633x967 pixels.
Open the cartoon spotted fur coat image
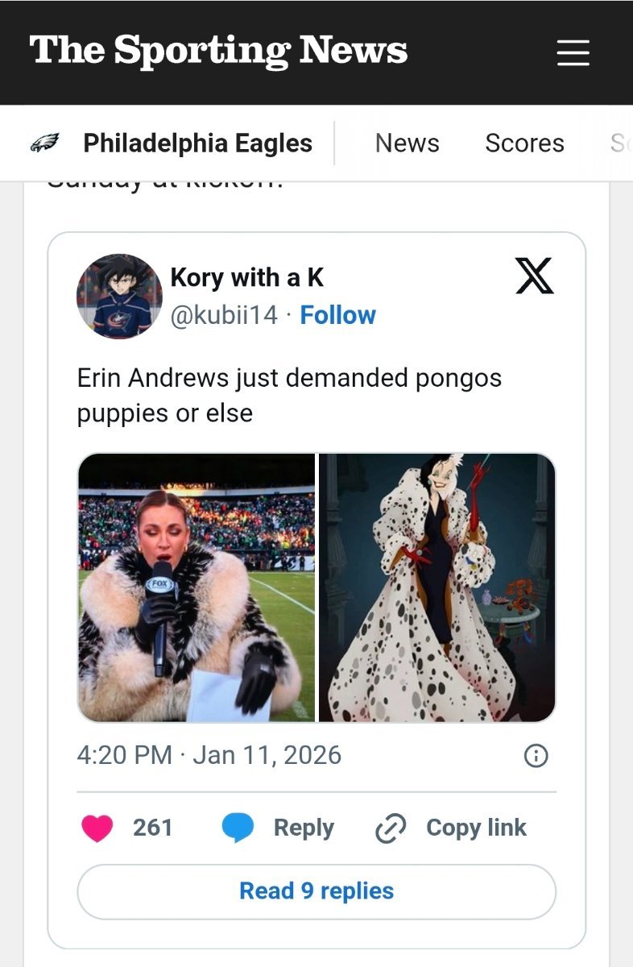point(437,587)
